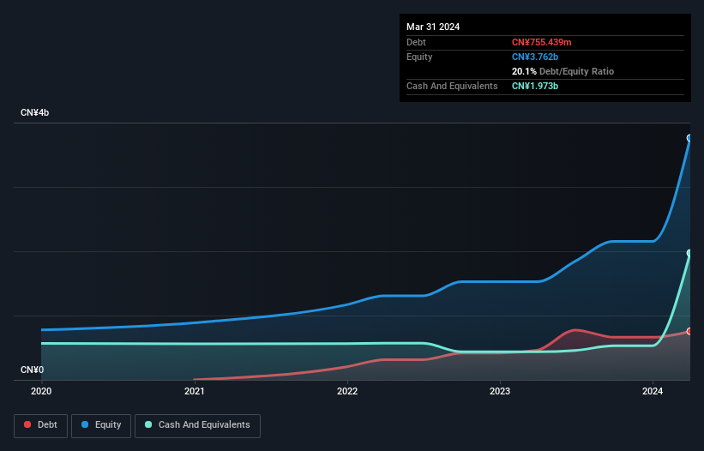Click the 2023 x-axis label
The width and height of the screenshot is (704, 451).
click(x=500, y=391)
